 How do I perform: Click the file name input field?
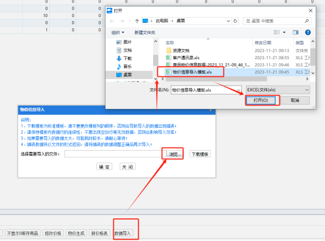click(204, 90)
